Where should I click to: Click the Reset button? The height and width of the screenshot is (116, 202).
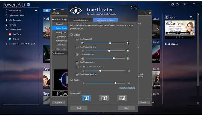pos(79,108)
